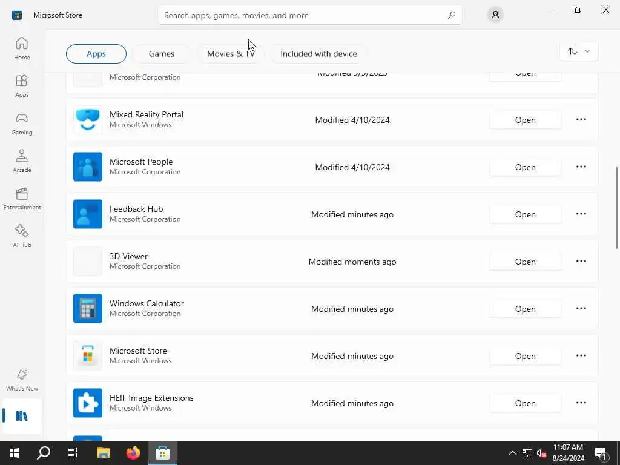Click the HEIF Image Extensions title text

[x=151, y=398]
